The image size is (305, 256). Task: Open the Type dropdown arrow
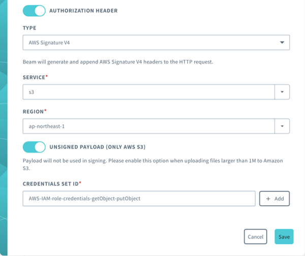click(x=282, y=43)
